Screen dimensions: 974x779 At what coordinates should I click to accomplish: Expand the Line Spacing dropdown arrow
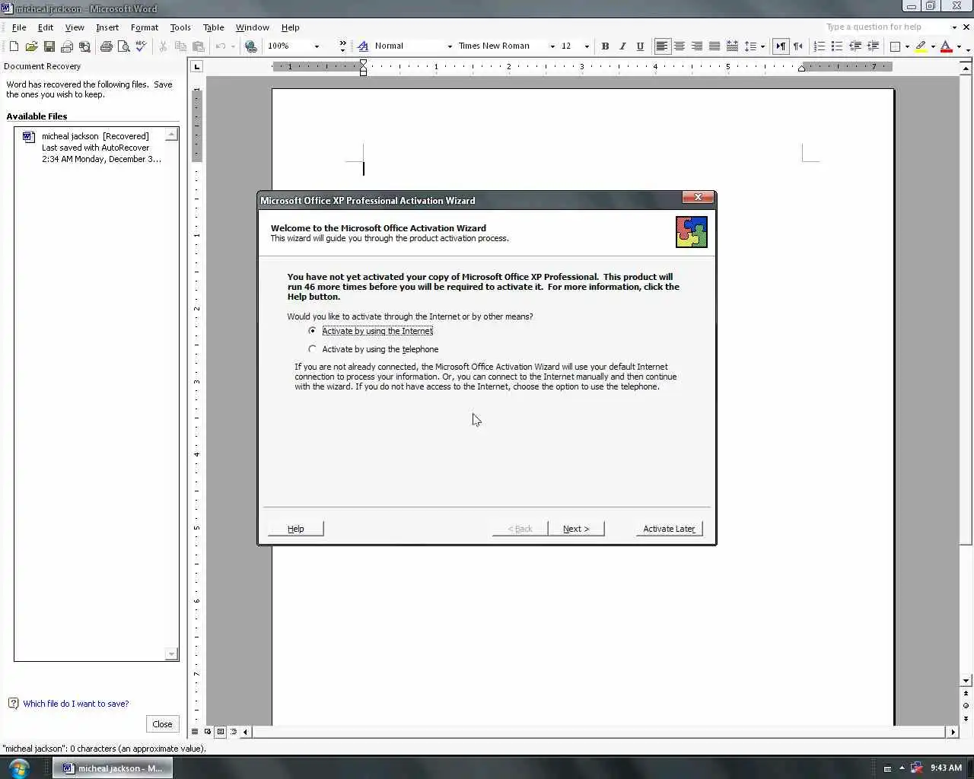(x=762, y=46)
